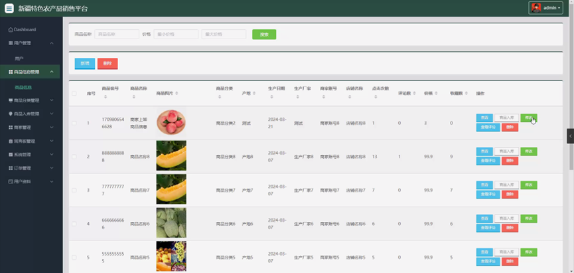Sort by 生产日期 column arrows
Screen dimensions: 574x273
point(271,97)
